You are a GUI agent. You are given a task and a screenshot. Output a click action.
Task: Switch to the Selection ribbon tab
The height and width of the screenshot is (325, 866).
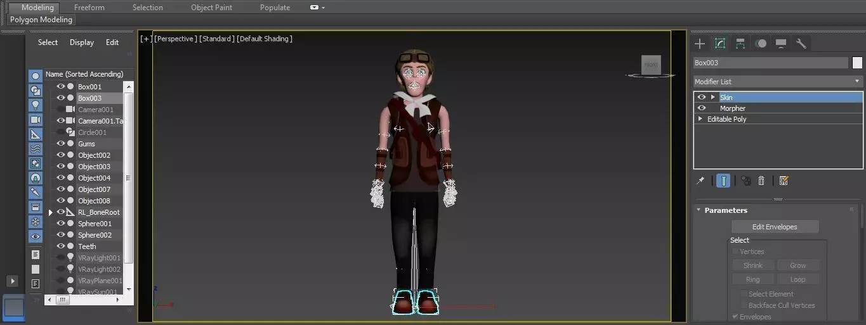click(147, 8)
